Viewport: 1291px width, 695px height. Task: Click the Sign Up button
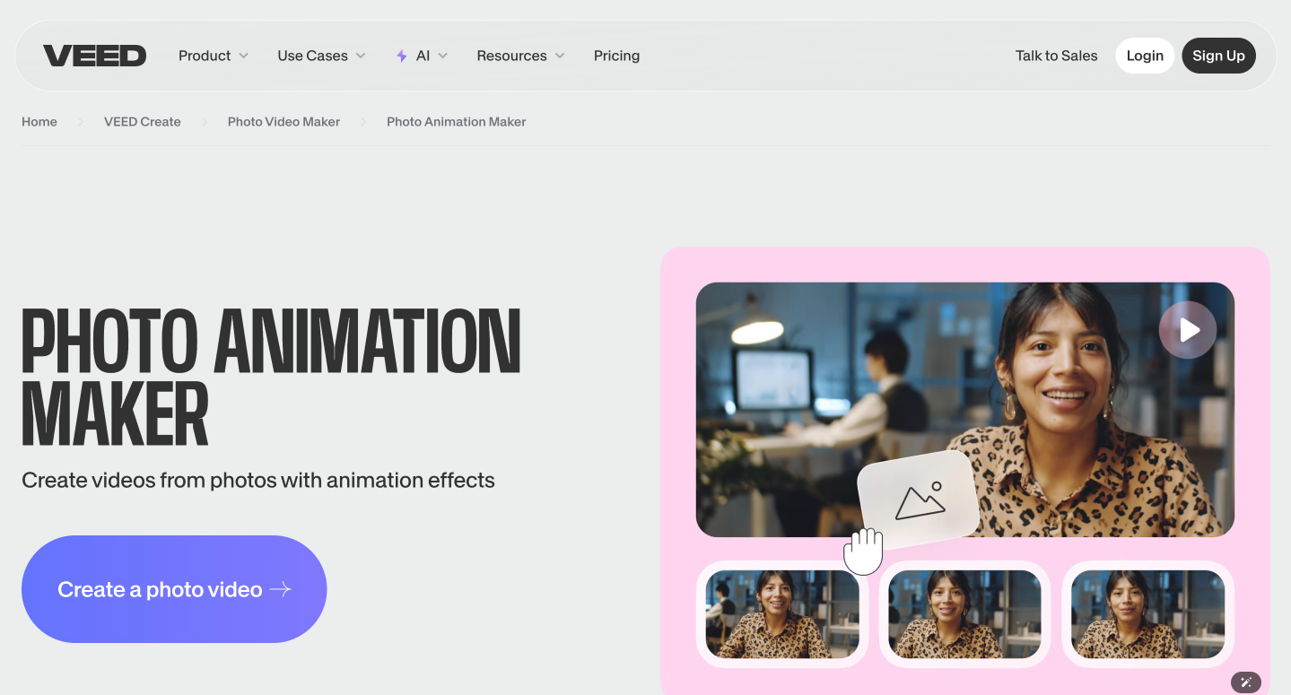[1218, 56]
